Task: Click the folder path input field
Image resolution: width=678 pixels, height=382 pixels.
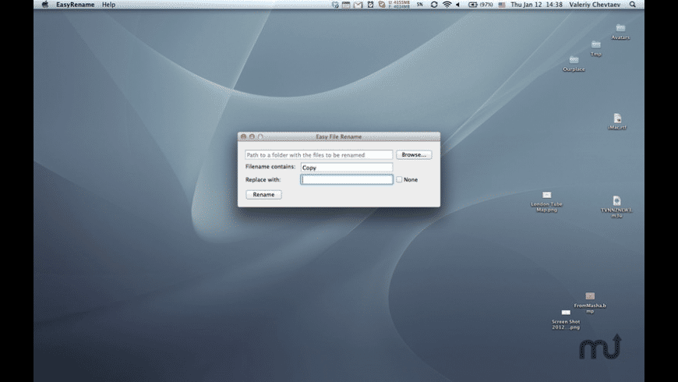Action: coord(319,155)
